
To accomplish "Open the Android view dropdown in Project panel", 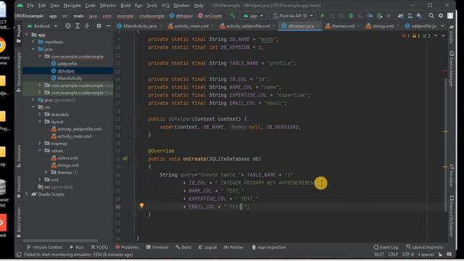I will pyautogui.click(x=42, y=26).
